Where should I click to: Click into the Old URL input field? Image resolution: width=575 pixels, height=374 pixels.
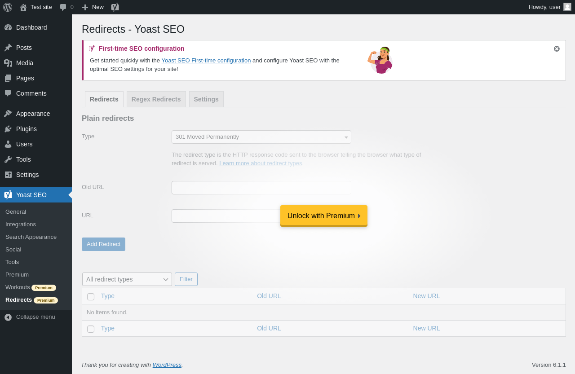tap(261, 188)
